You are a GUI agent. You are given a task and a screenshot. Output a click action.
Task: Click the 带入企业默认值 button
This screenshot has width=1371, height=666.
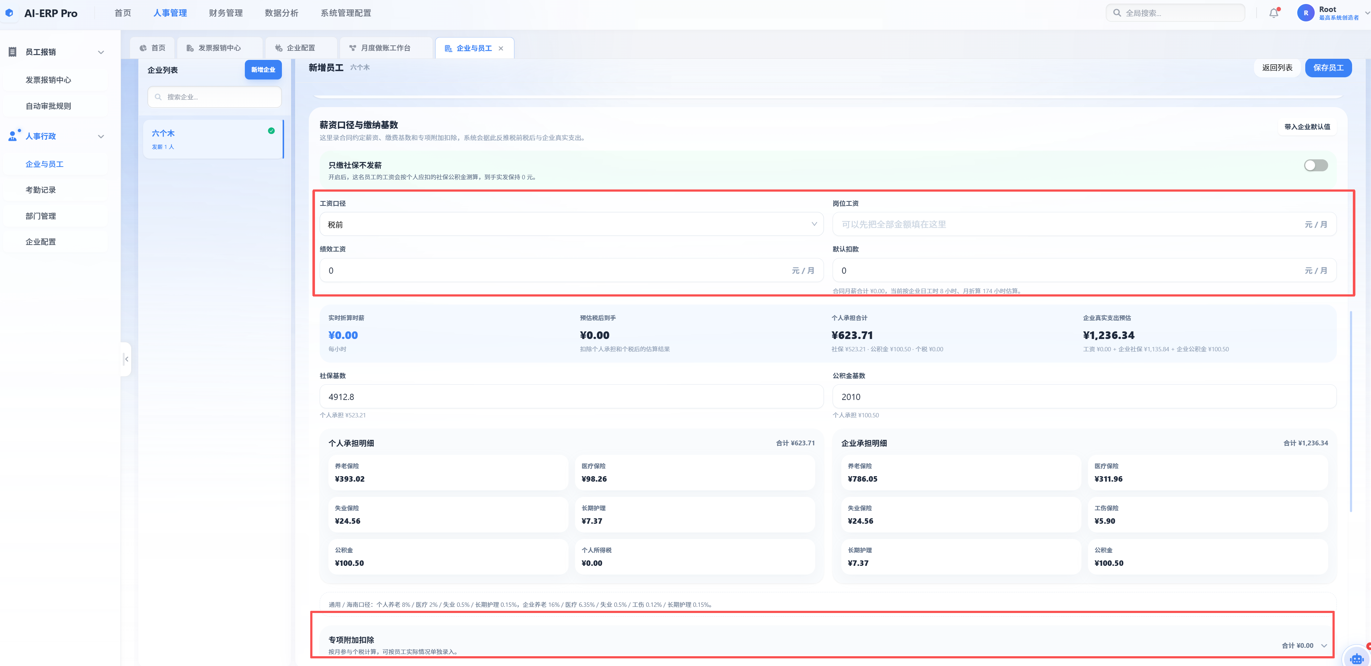click(1307, 127)
